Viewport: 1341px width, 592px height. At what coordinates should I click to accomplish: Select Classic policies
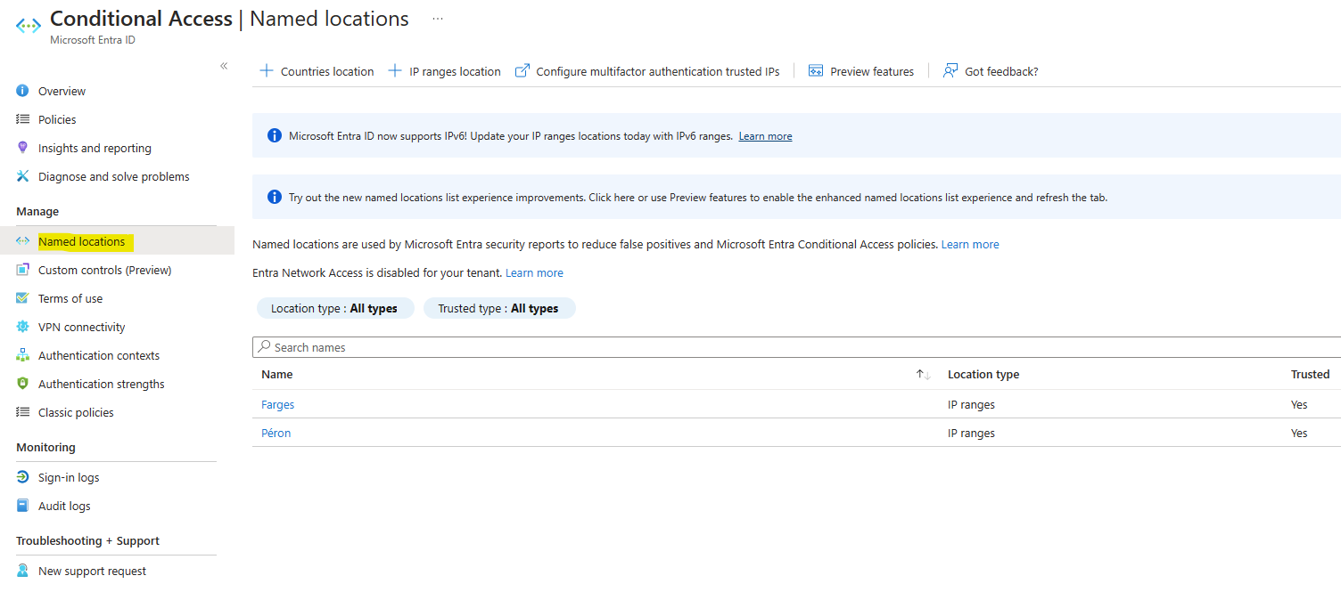(76, 412)
